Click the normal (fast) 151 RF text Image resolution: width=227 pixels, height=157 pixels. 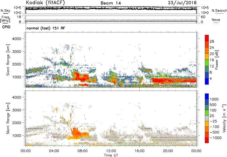coord(46,28)
